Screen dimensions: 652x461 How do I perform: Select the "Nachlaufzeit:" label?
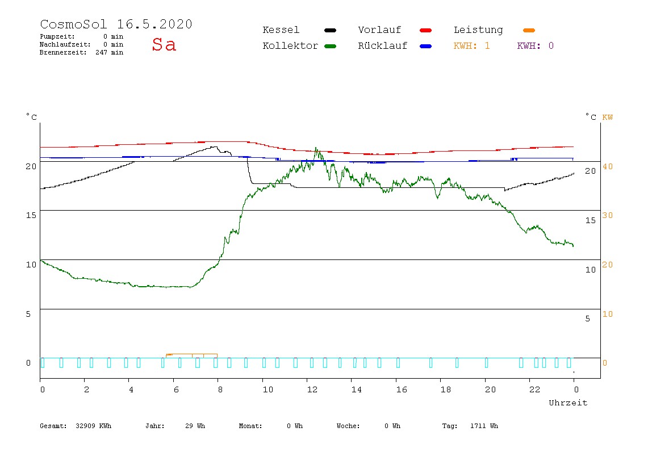(65, 44)
